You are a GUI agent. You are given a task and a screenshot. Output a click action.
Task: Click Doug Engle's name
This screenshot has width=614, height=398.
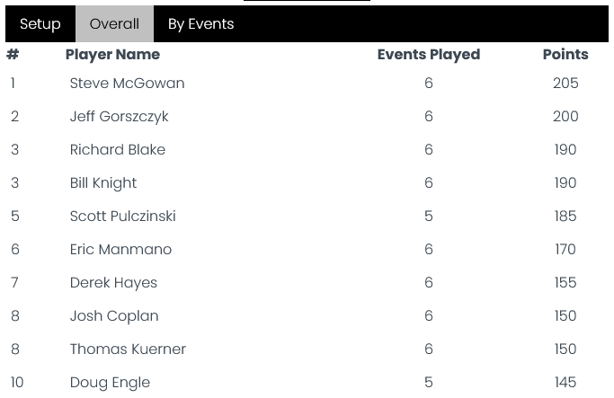(x=110, y=383)
